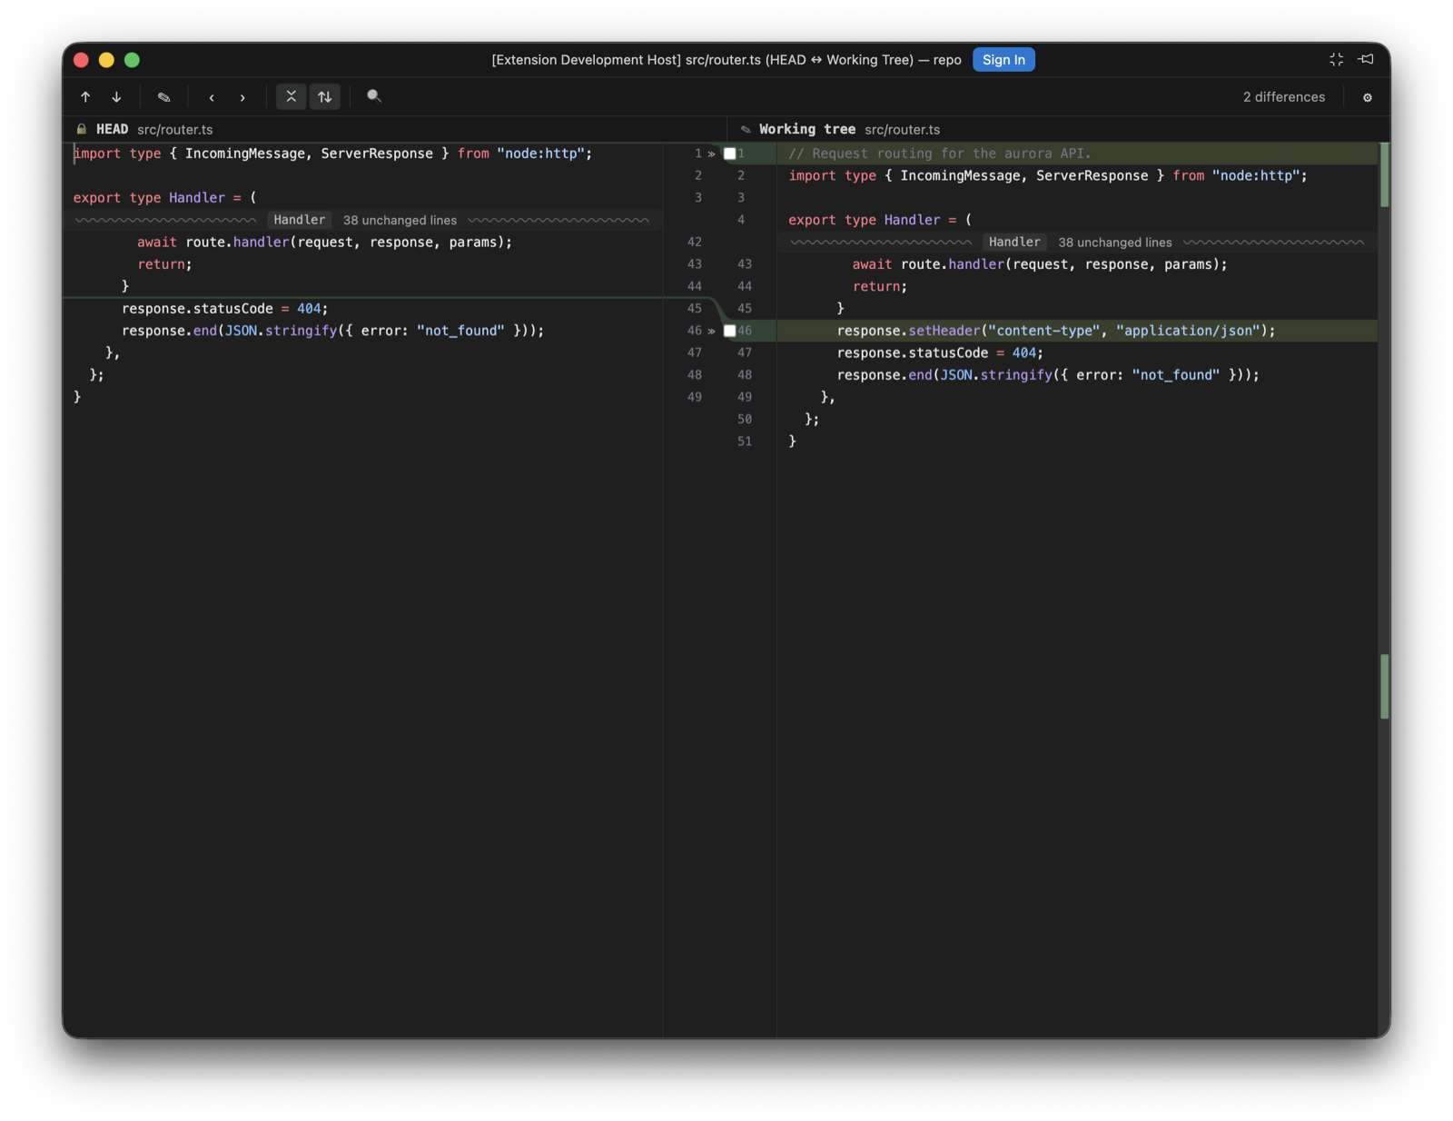Click the window title text in the title bar
1453x1121 pixels.
pyautogui.click(x=726, y=60)
